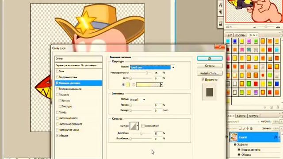Click the Новый стиль... button
Viewport: 283px width, 159px height.
pyautogui.click(x=210, y=73)
